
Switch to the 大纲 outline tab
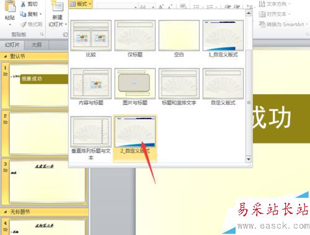[37, 45]
